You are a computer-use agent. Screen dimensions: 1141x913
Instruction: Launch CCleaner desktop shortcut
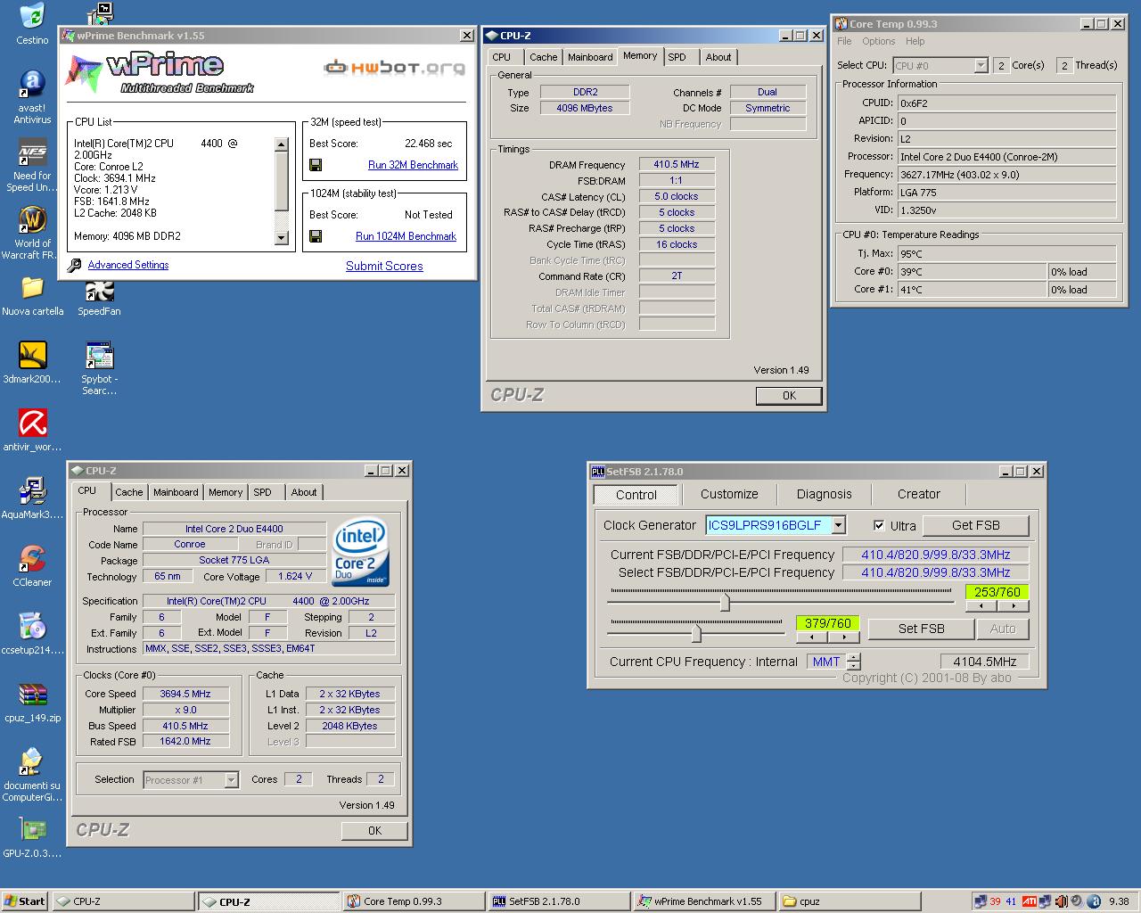(x=32, y=567)
